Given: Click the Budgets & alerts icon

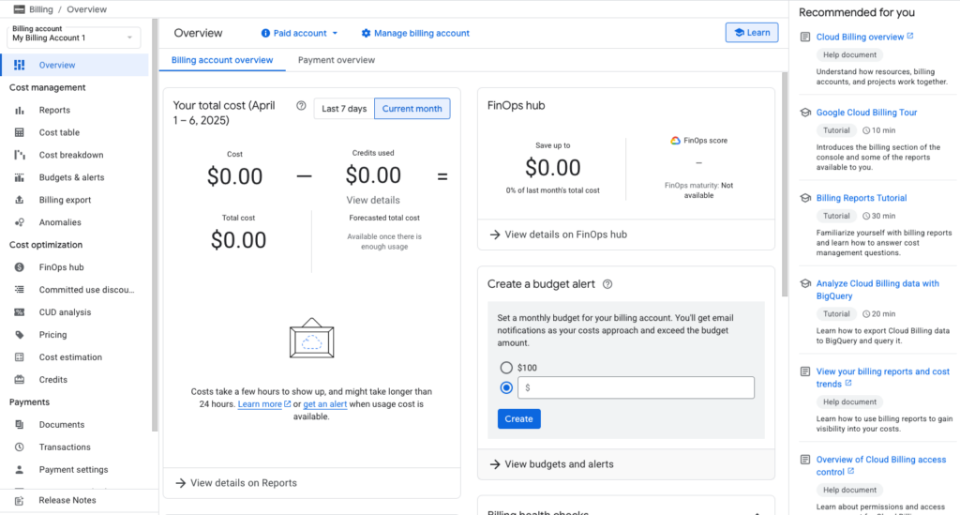Looking at the screenshot, I should point(20,177).
